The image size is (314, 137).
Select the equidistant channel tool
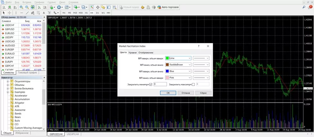[x=33, y=13]
